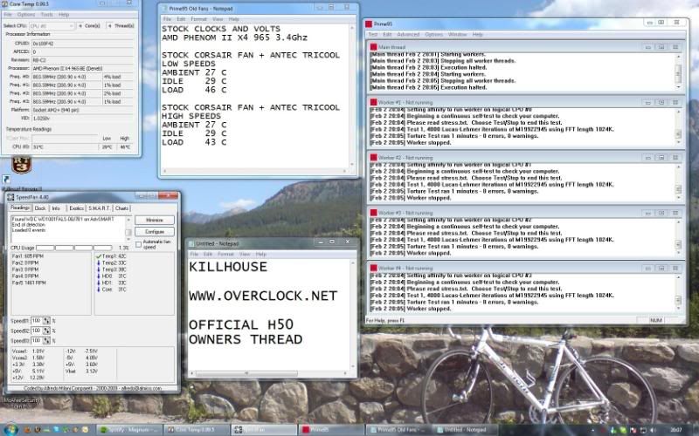The image size is (699, 436).
Task: Click the SpeedFan title bar icon
Action: tap(11, 197)
